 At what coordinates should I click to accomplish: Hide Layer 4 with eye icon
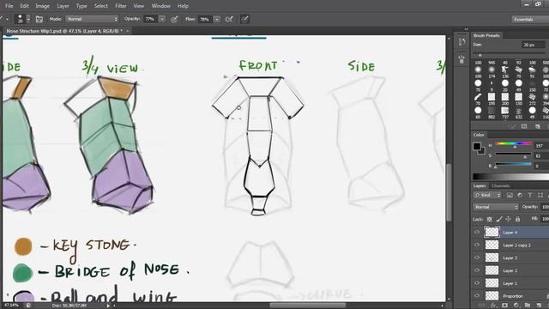pos(477,232)
